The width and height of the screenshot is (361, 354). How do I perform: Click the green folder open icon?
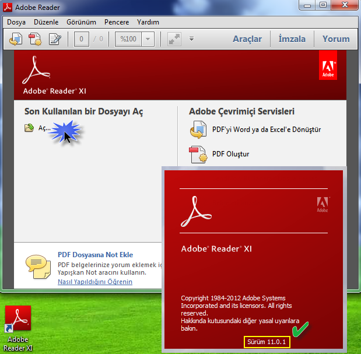(x=29, y=128)
